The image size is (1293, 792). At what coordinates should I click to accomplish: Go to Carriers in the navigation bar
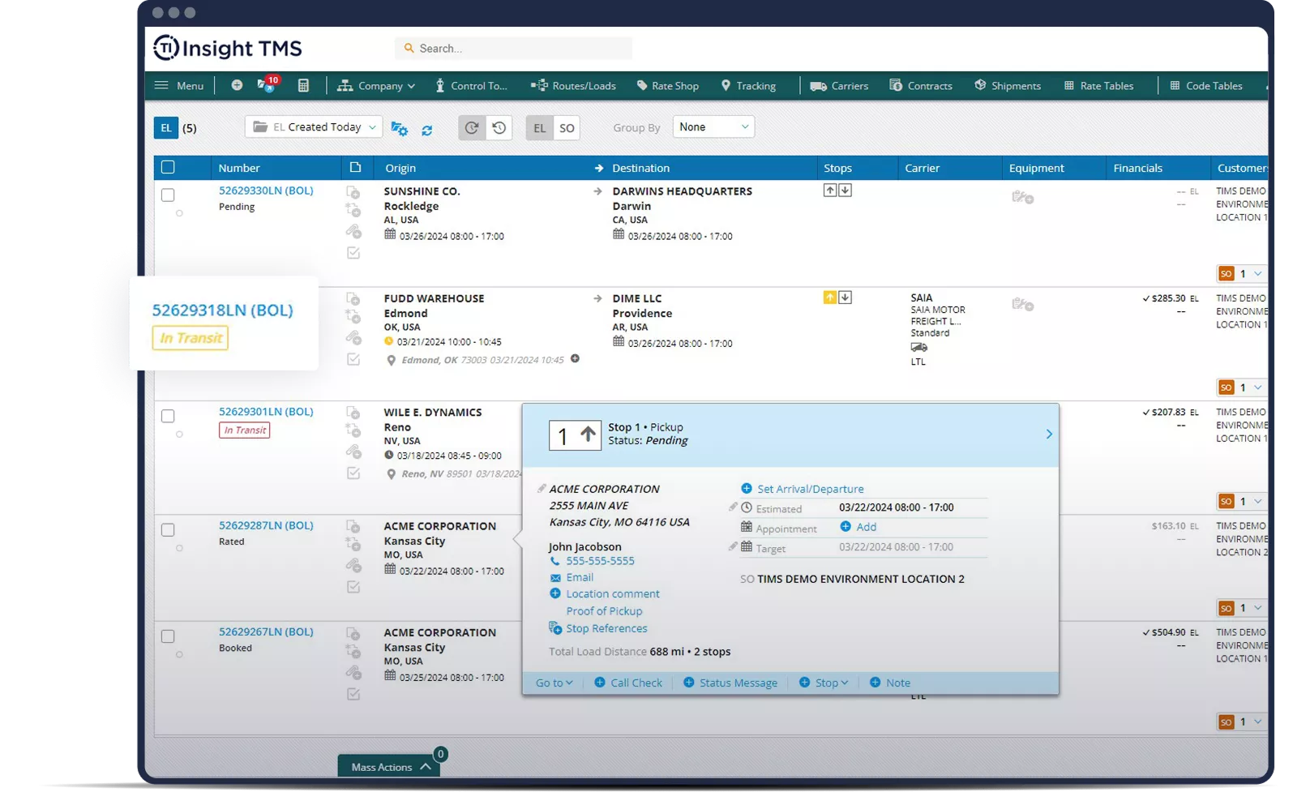(x=839, y=85)
